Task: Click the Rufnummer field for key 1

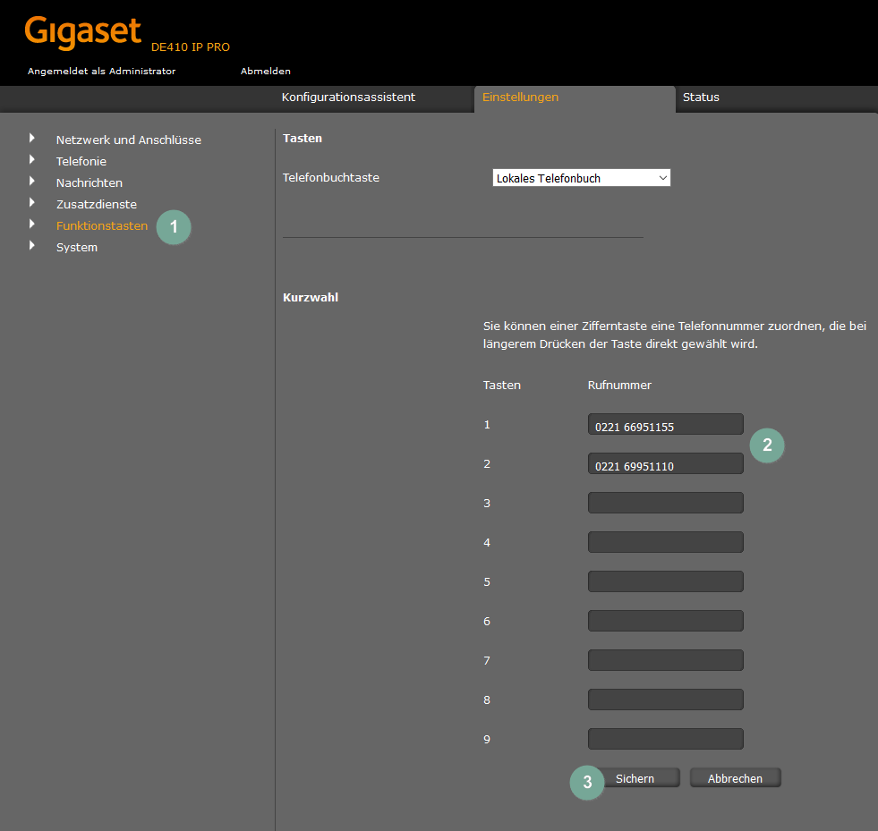Action: pos(665,425)
